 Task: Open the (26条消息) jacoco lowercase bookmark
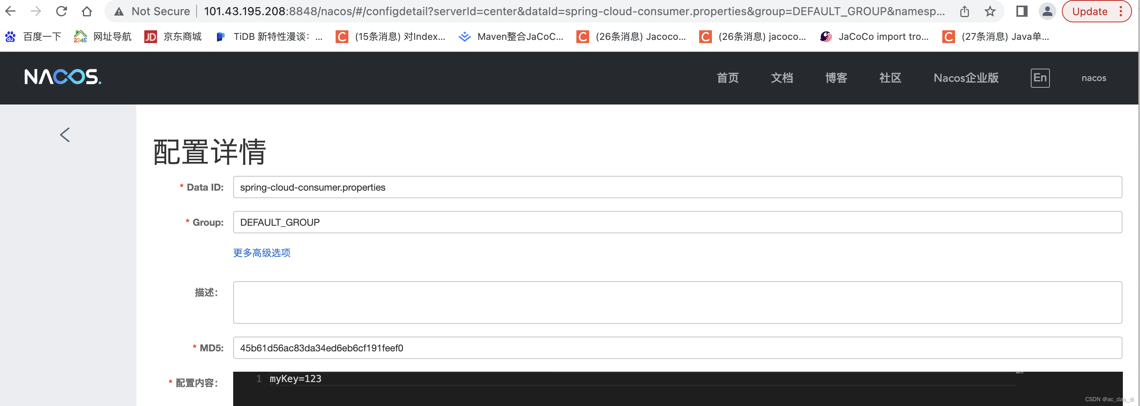[x=753, y=37]
